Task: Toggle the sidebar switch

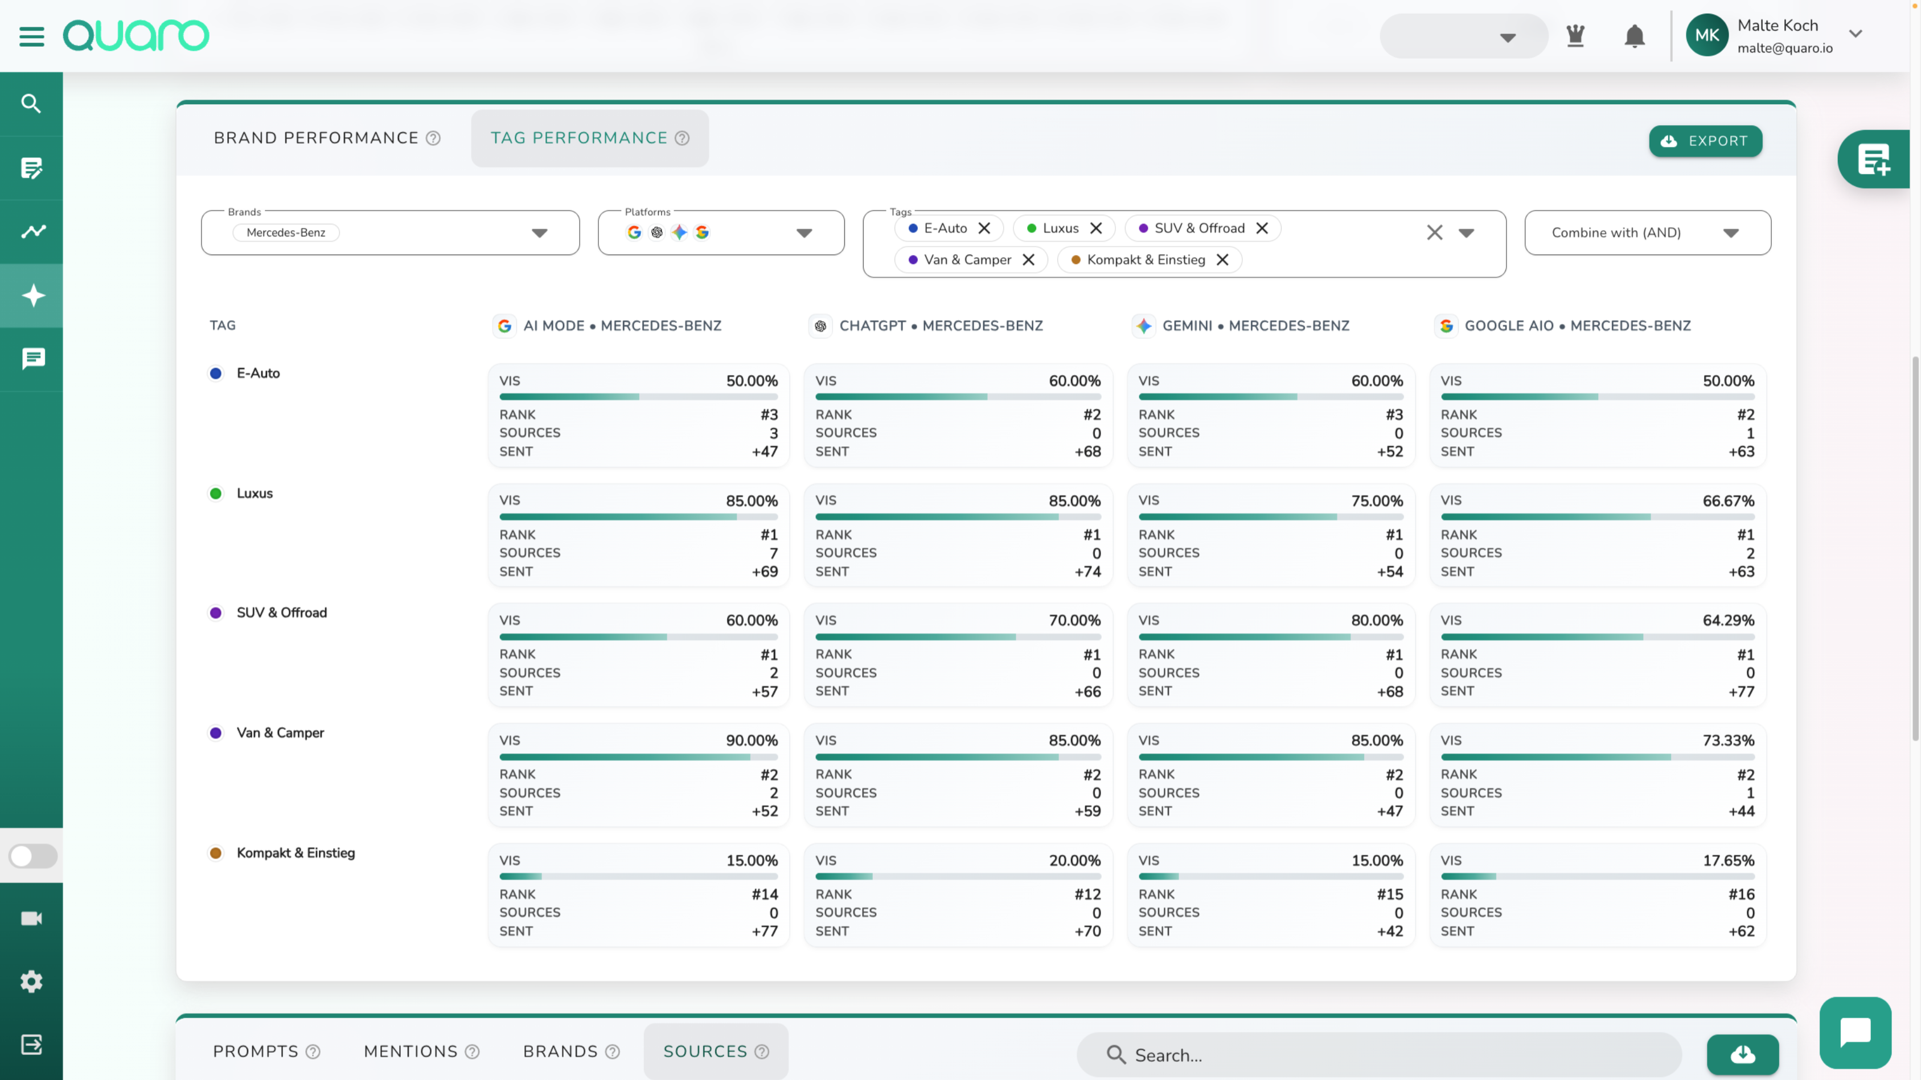Action: [32, 856]
